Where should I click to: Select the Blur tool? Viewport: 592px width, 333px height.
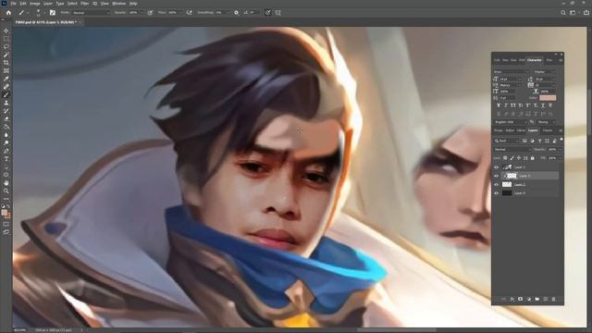pyautogui.click(x=6, y=135)
